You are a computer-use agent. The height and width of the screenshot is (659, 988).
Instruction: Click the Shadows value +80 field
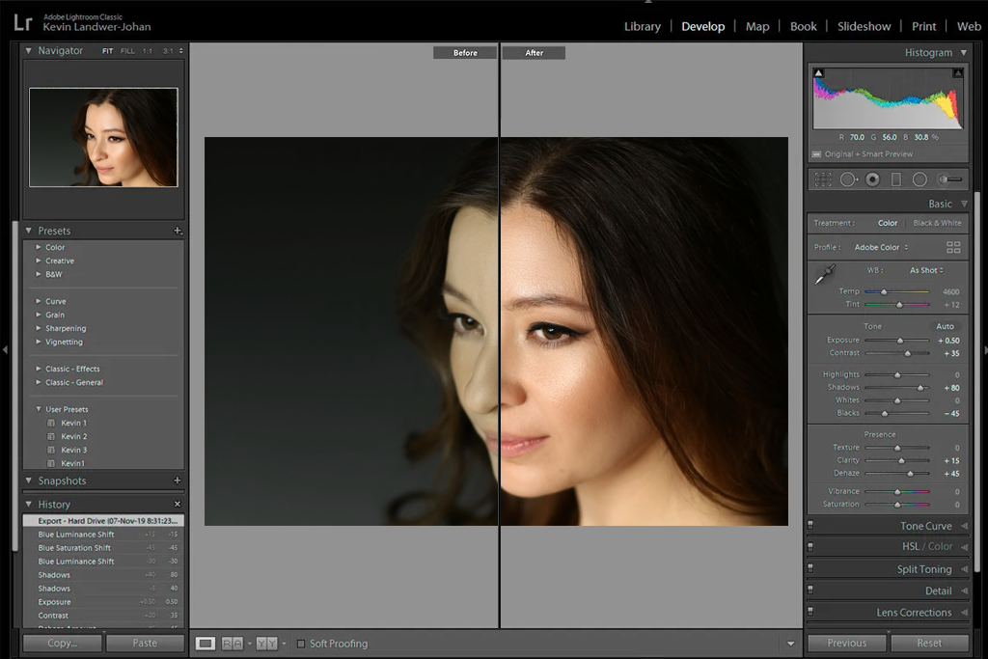pyautogui.click(x=950, y=388)
